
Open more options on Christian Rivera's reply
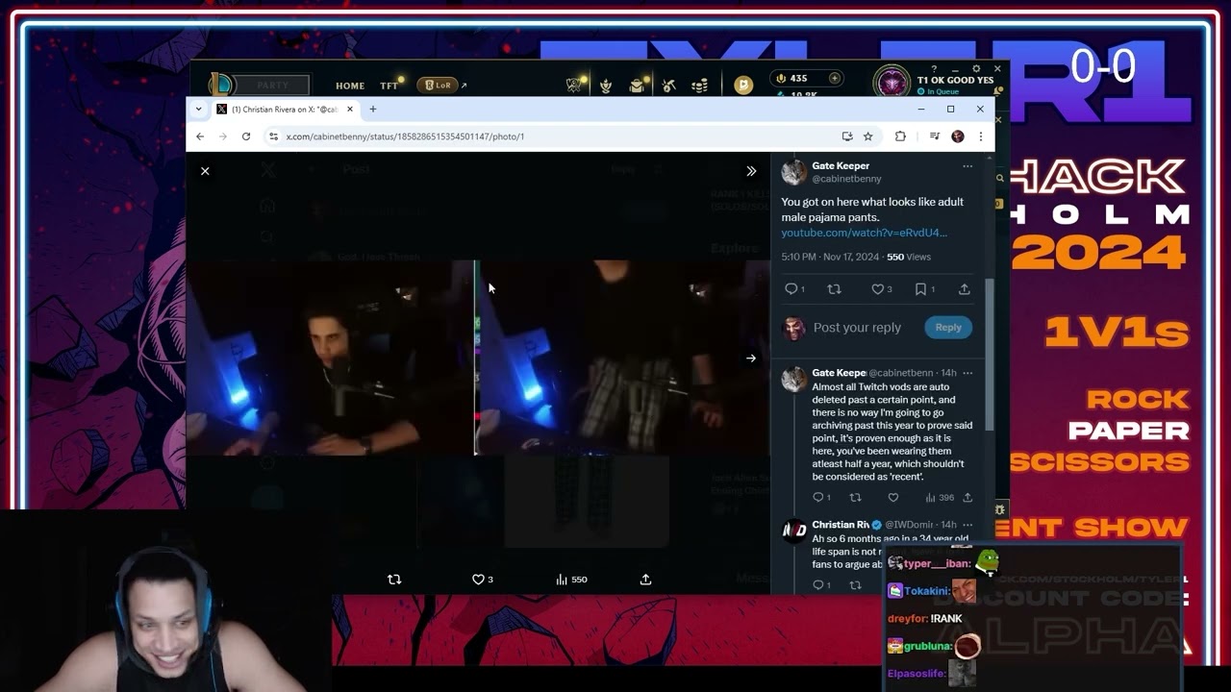pos(967,525)
